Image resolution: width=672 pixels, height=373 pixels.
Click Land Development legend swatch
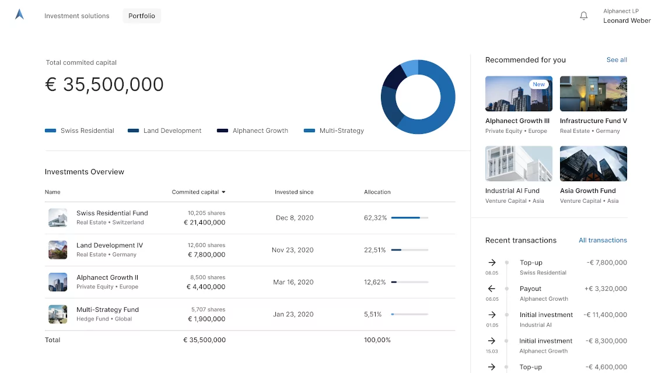pos(133,131)
